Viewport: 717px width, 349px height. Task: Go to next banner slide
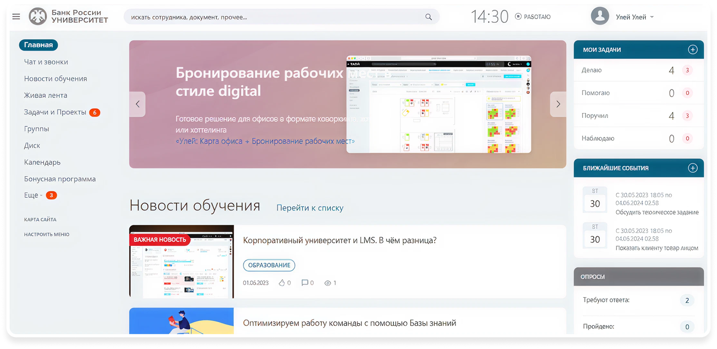(x=558, y=104)
